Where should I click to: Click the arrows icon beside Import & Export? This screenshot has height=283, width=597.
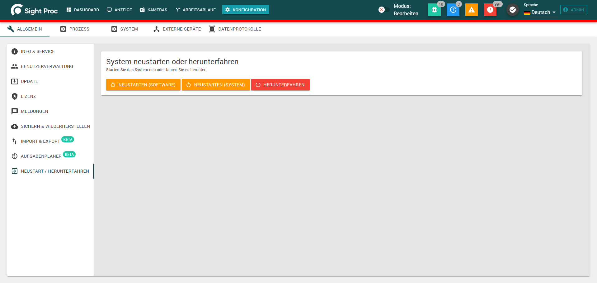[x=15, y=141]
